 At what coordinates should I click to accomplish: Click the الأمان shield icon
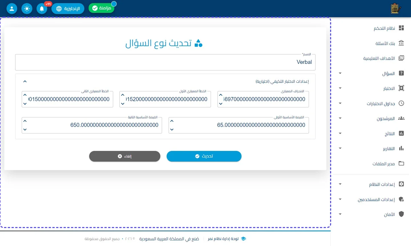[401, 214]
